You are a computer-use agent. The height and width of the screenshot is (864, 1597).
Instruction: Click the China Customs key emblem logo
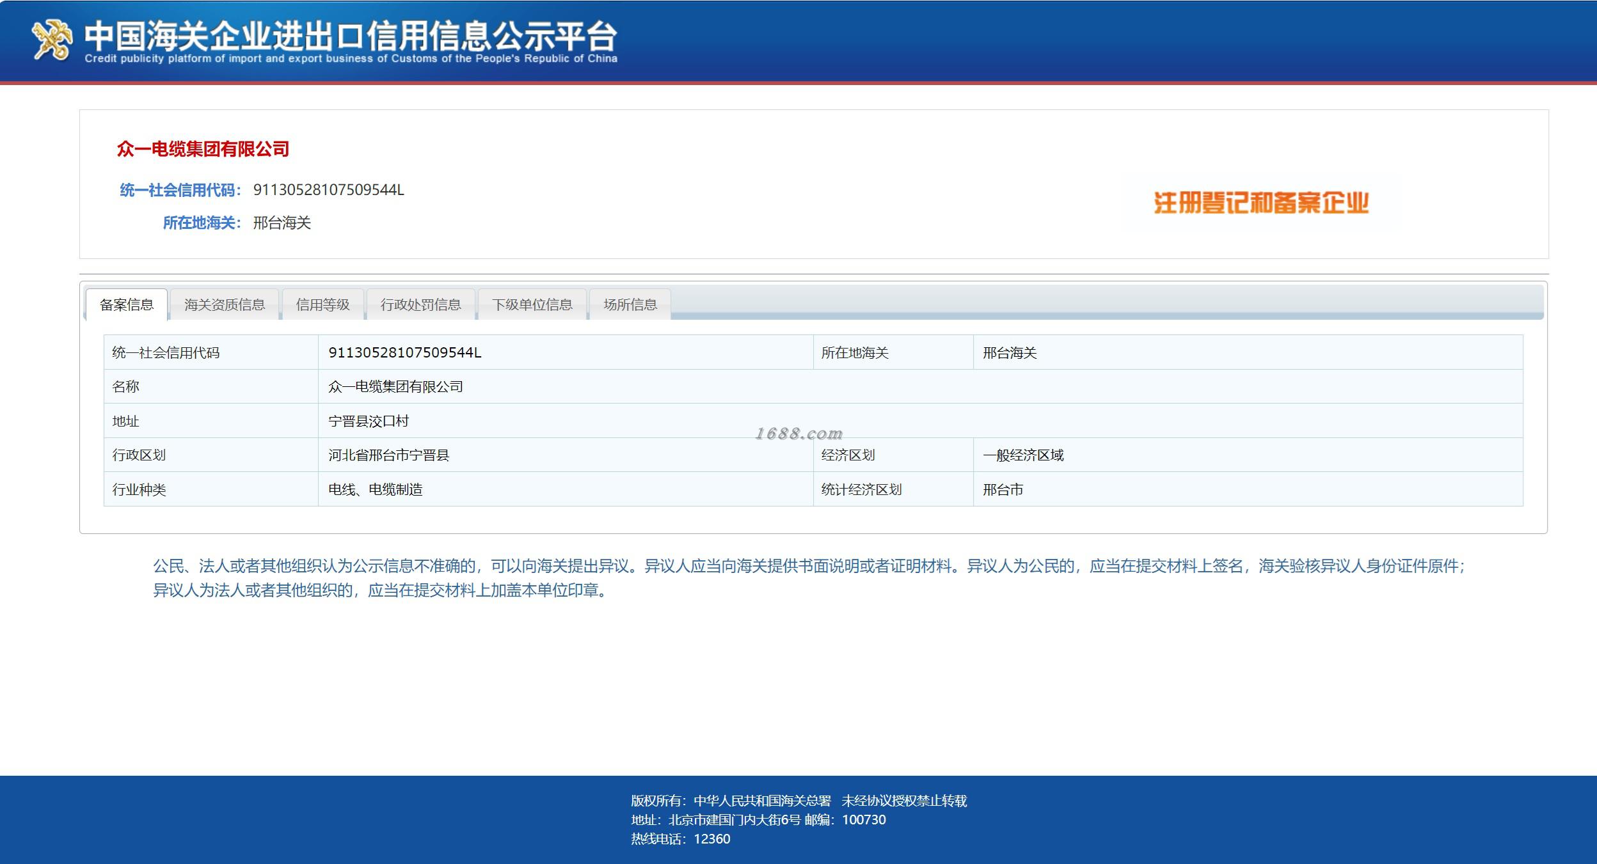tap(52, 40)
